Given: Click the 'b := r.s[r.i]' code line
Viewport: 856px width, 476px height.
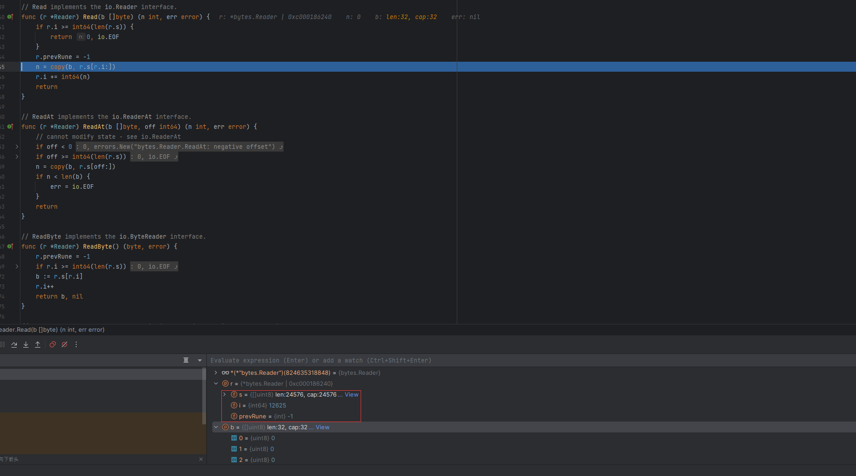Looking at the screenshot, I should pyautogui.click(x=59, y=276).
